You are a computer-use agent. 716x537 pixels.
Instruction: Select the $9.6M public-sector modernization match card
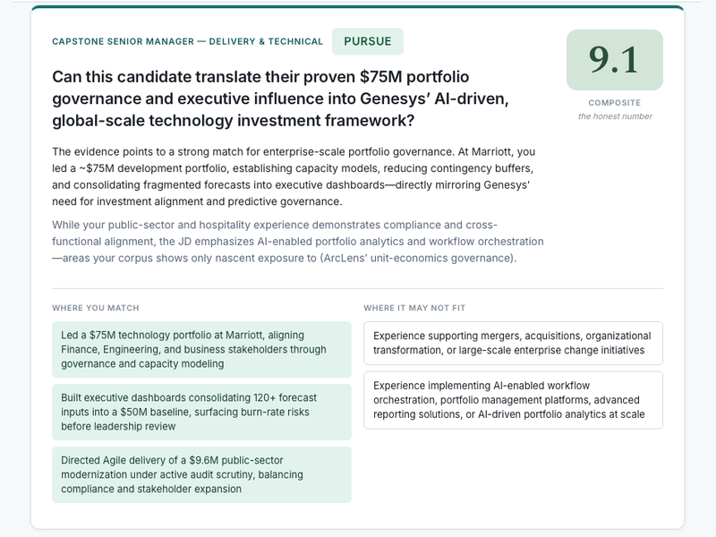201,474
